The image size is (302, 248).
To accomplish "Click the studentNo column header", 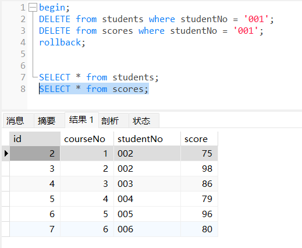I will coord(147,139).
